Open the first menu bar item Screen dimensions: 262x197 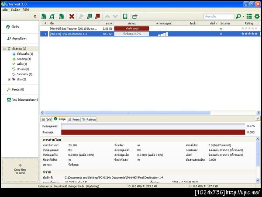click(x=5, y=10)
